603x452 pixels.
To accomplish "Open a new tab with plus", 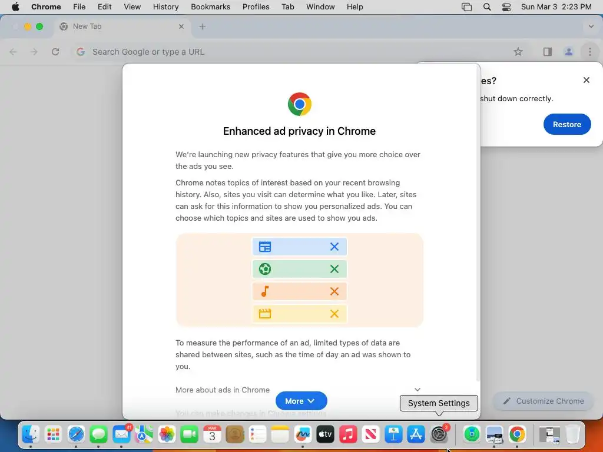I will [203, 26].
